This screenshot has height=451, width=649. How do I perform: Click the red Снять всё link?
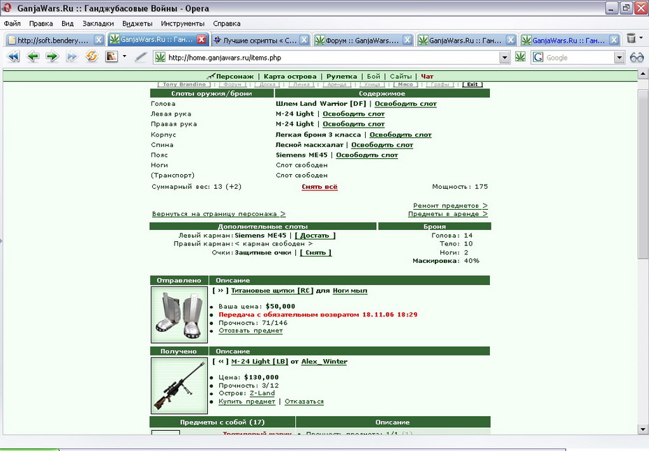(320, 187)
